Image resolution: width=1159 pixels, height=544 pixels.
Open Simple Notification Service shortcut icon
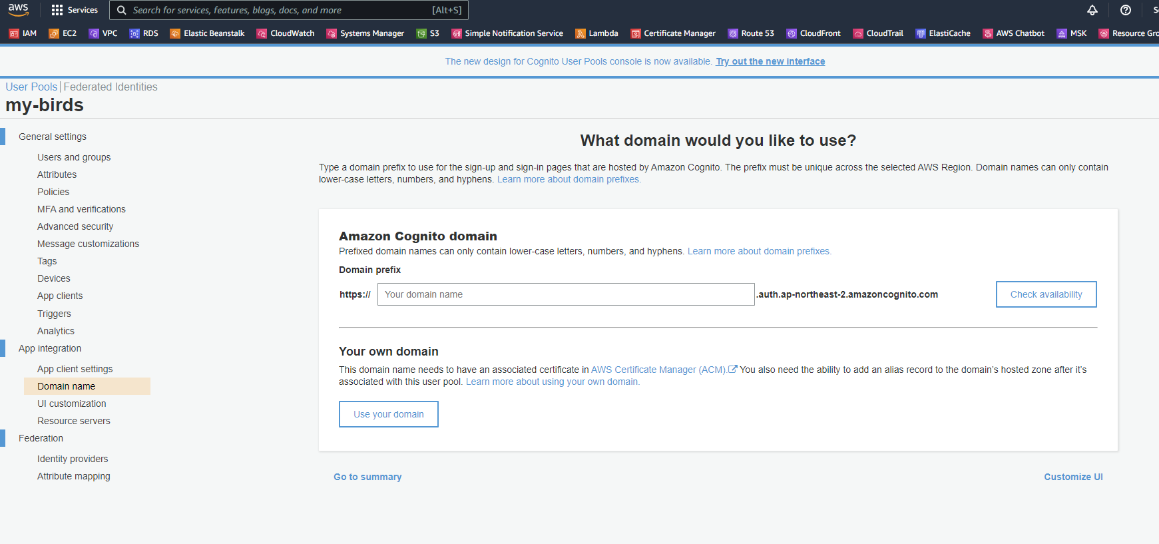point(457,33)
